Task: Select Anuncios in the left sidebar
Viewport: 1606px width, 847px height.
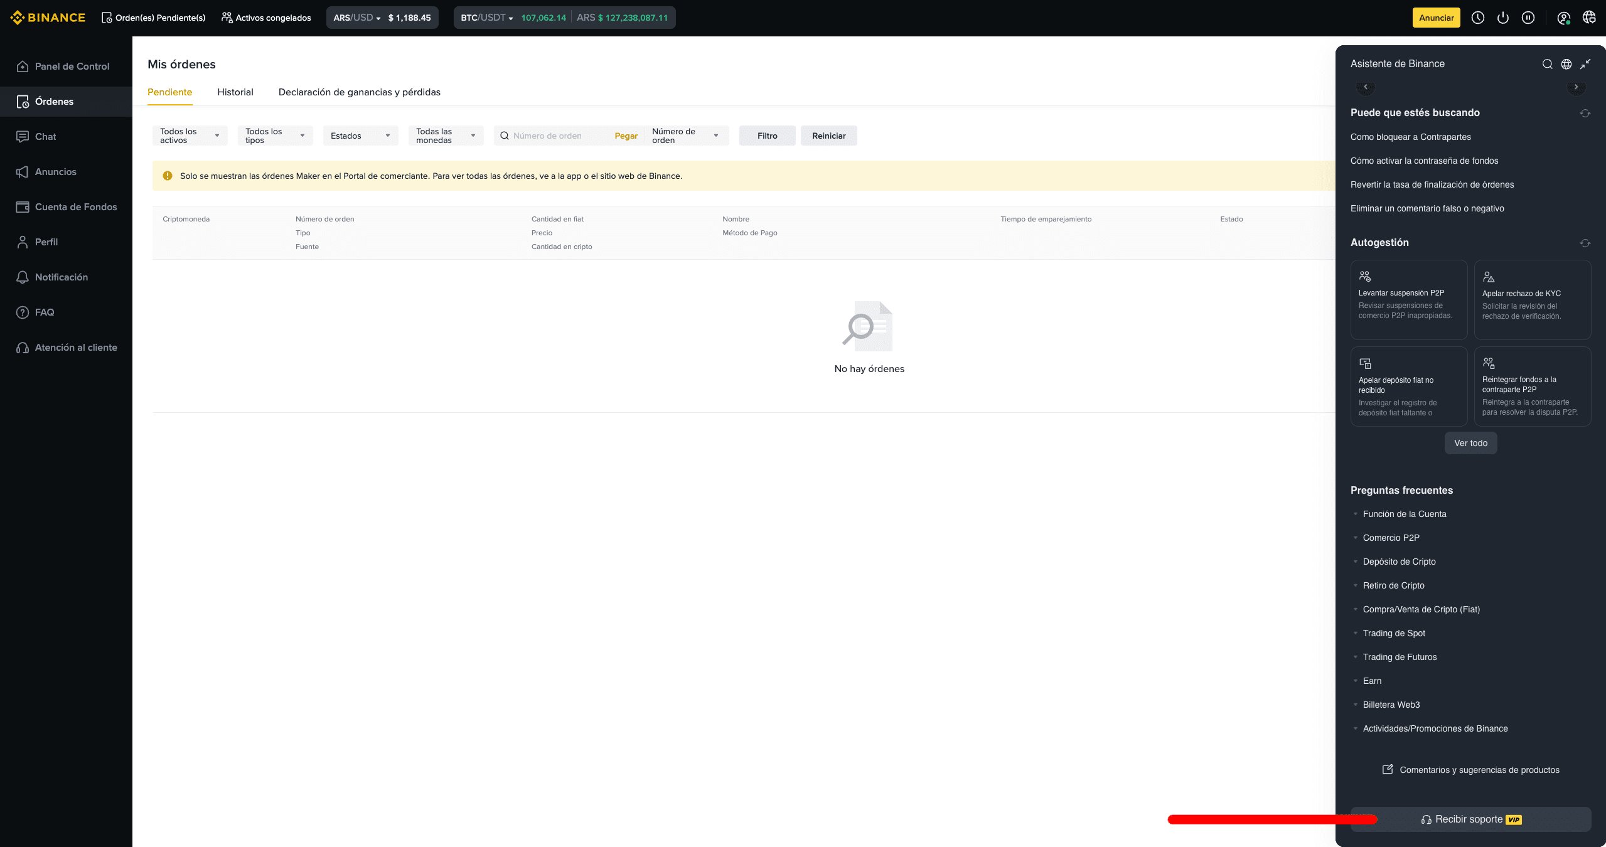Action: (55, 171)
